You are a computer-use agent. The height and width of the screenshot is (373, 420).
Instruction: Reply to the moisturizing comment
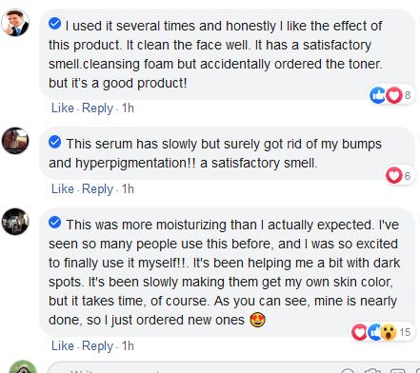point(97,345)
